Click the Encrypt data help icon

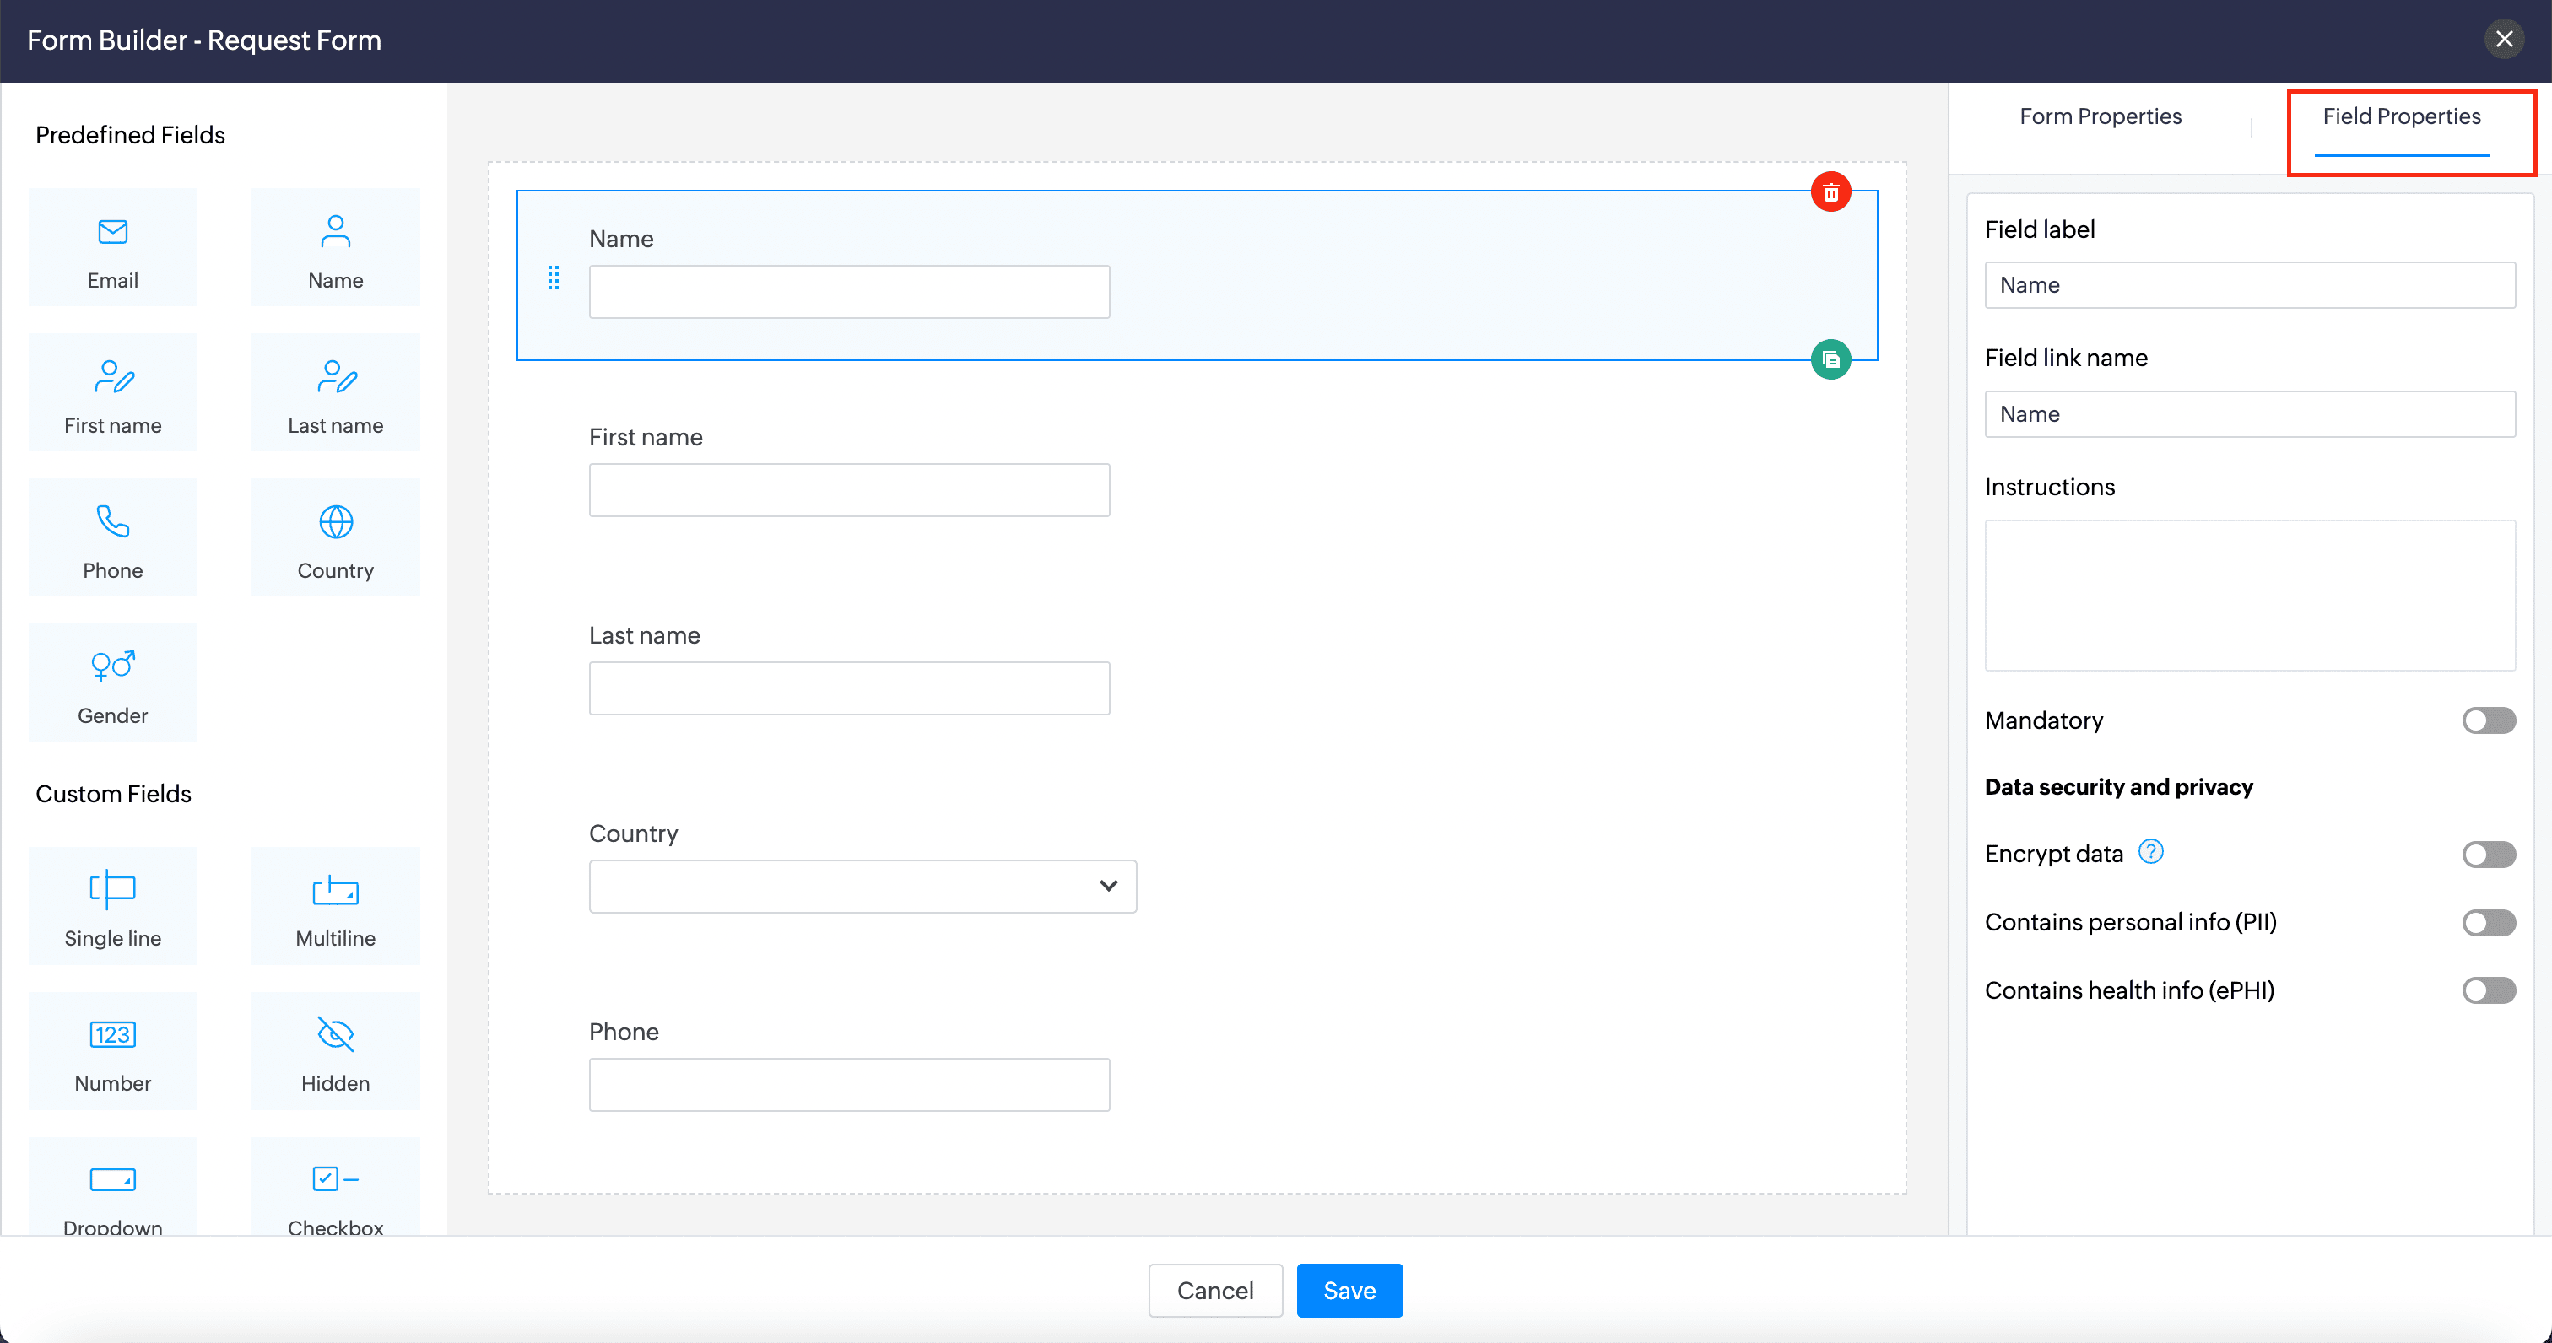[2149, 852]
